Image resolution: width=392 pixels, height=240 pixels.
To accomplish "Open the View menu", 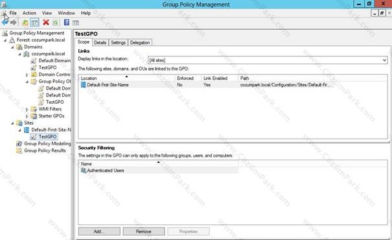I will point(47,13).
